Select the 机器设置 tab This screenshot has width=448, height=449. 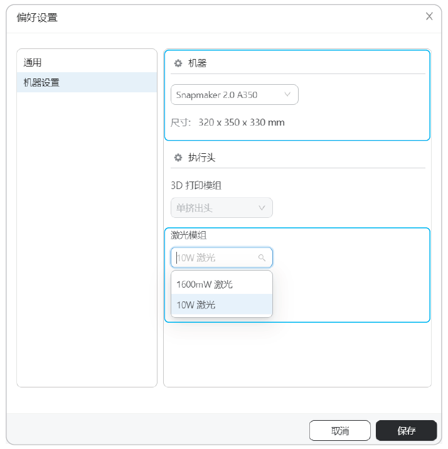tap(87, 82)
